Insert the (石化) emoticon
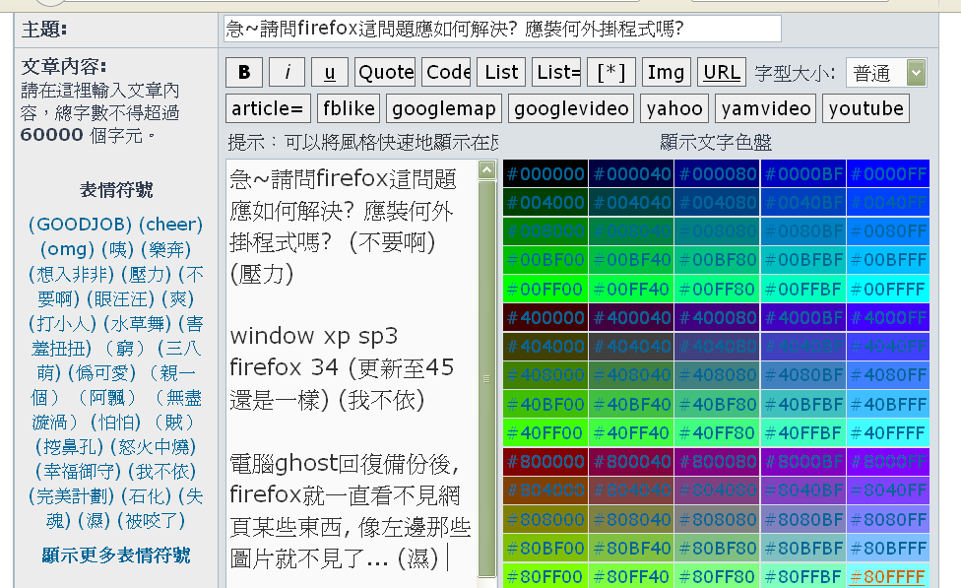The width and height of the screenshot is (961, 588). pyautogui.click(x=146, y=496)
